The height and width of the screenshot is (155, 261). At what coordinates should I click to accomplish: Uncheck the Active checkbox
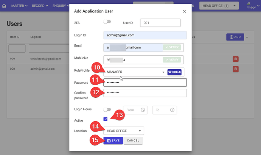(x=106, y=119)
